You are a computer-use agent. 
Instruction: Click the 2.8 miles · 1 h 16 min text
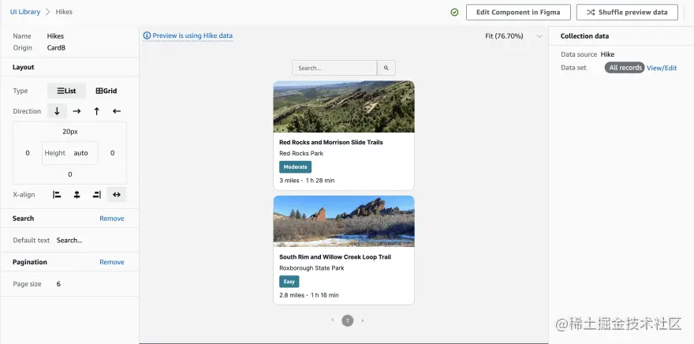click(309, 295)
